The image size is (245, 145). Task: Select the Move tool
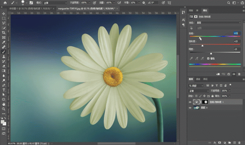pos(3,14)
